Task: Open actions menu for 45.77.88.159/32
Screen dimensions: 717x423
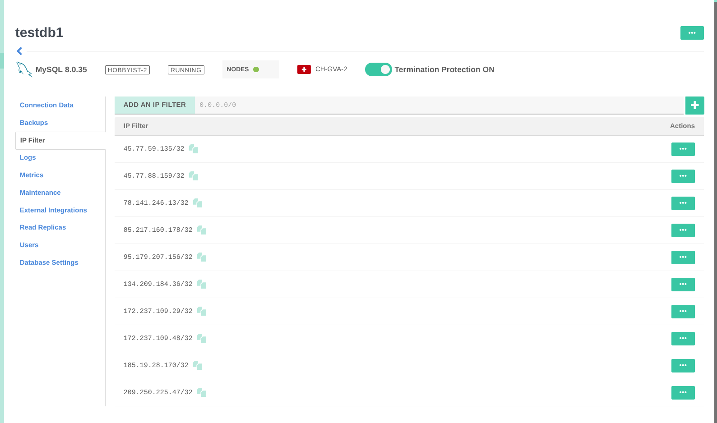Action: point(683,176)
